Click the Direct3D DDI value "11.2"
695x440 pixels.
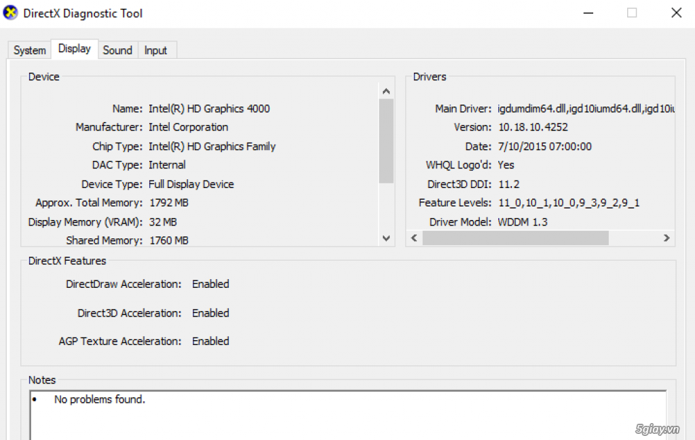pyautogui.click(x=509, y=184)
